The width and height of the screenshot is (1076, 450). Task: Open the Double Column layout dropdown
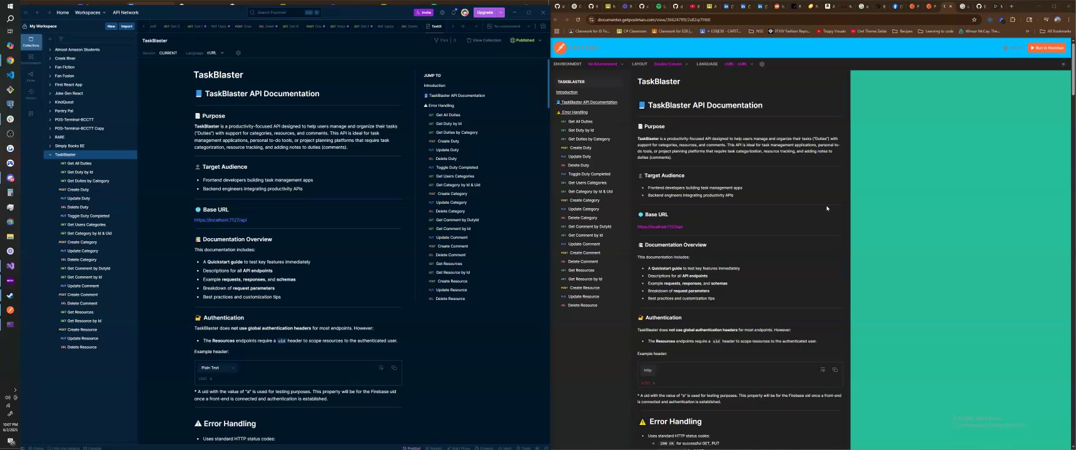[671, 64]
